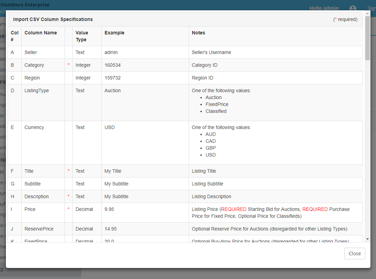Click 'My Subtitle' example in Description row

(x=117, y=196)
